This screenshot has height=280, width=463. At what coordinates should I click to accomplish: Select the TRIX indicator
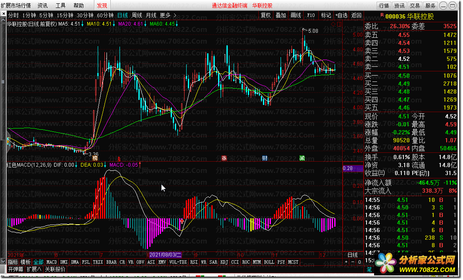pos(98,262)
